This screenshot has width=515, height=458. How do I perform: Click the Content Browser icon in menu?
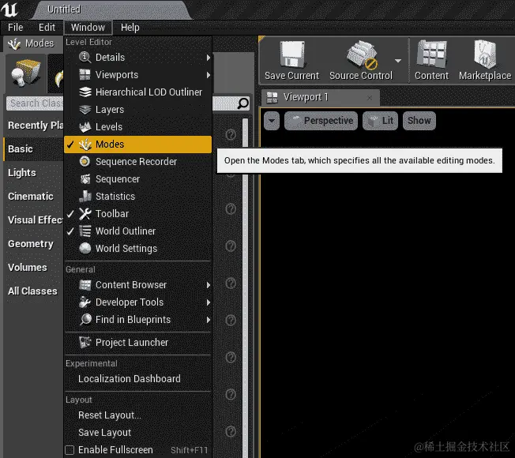(85, 284)
